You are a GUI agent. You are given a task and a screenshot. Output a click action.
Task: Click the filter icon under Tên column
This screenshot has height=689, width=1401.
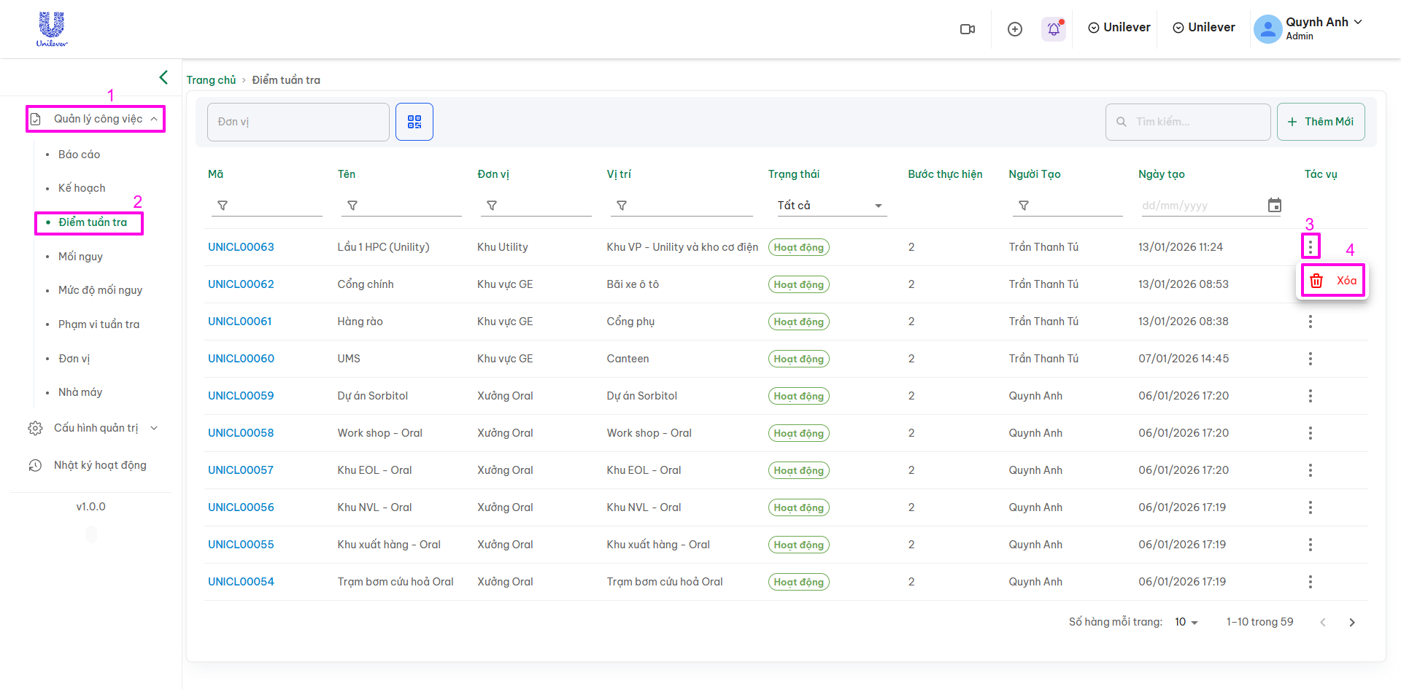[x=352, y=206]
